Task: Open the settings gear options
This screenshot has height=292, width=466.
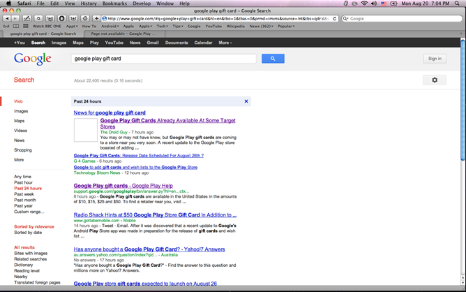Action: pos(435,80)
